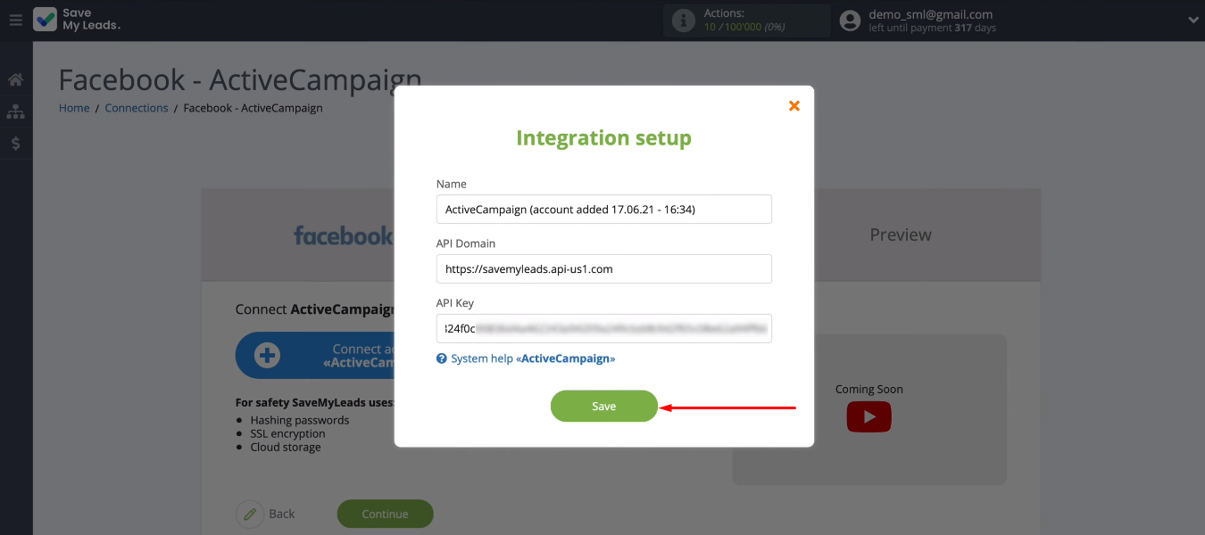Play the Coming Soon YouTube video
Image resolution: width=1205 pixels, height=535 pixels.
click(869, 416)
